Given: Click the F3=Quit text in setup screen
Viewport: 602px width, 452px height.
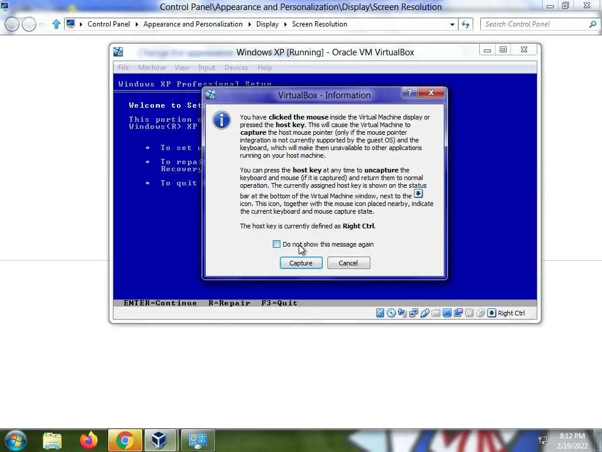Looking at the screenshot, I should pos(279,303).
